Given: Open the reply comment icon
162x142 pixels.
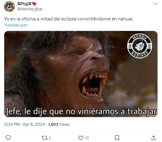Looking at the screenshot, I should click(x=8, y=138).
